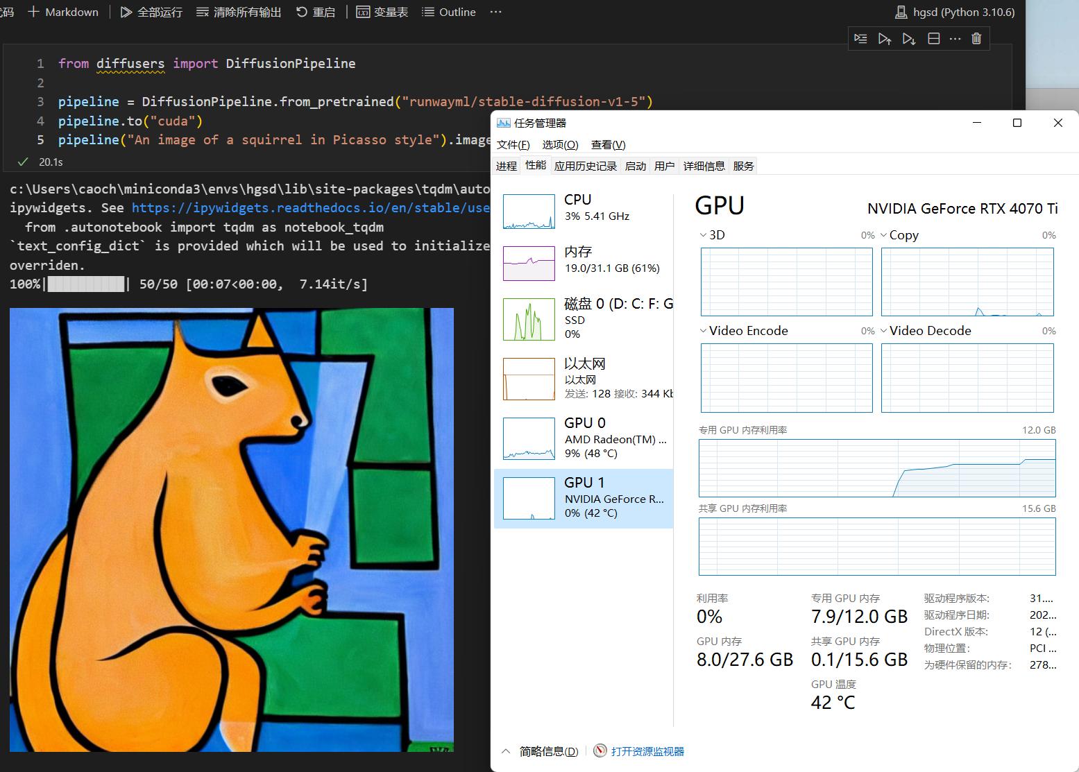This screenshot has width=1079, height=772.
Task: Open the Outline view
Action: [448, 12]
